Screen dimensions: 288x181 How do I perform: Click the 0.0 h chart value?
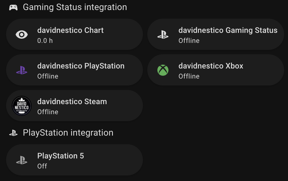pos(45,41)
